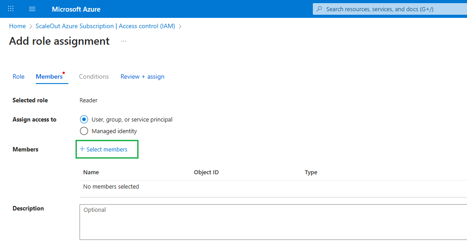Click the No members selected text
This screenshot has width=467, height=252.
click(111, 186)
